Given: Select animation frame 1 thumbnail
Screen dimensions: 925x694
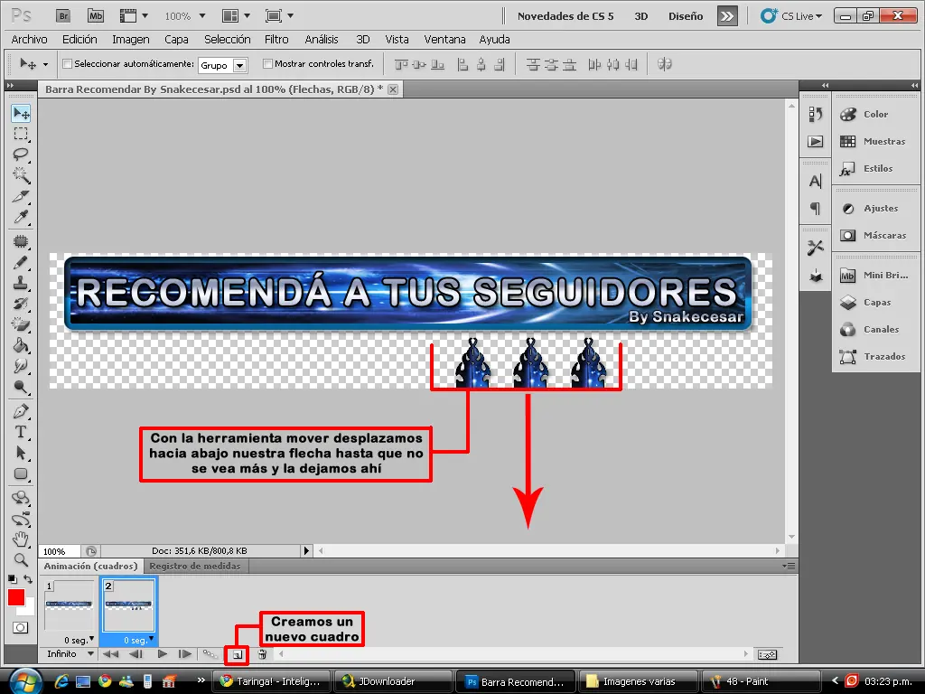Looking at the screenshot, I should (x=69, y=605).
